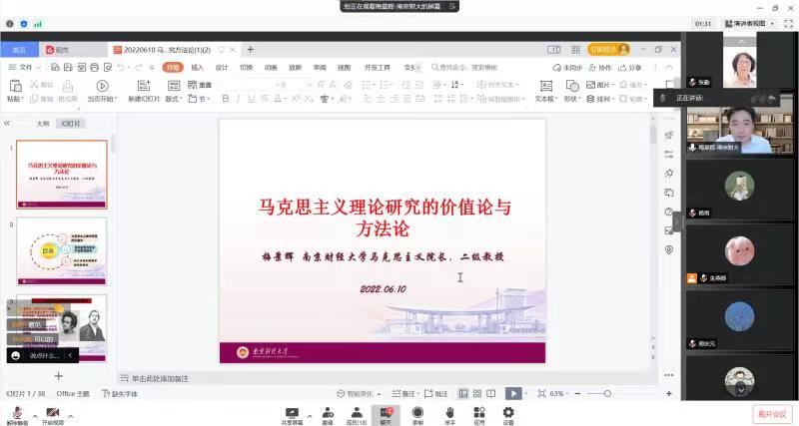Click the 共享屏幕 share screen icon
This screenshot has height=426, width=799.
[x=292, y=412]
